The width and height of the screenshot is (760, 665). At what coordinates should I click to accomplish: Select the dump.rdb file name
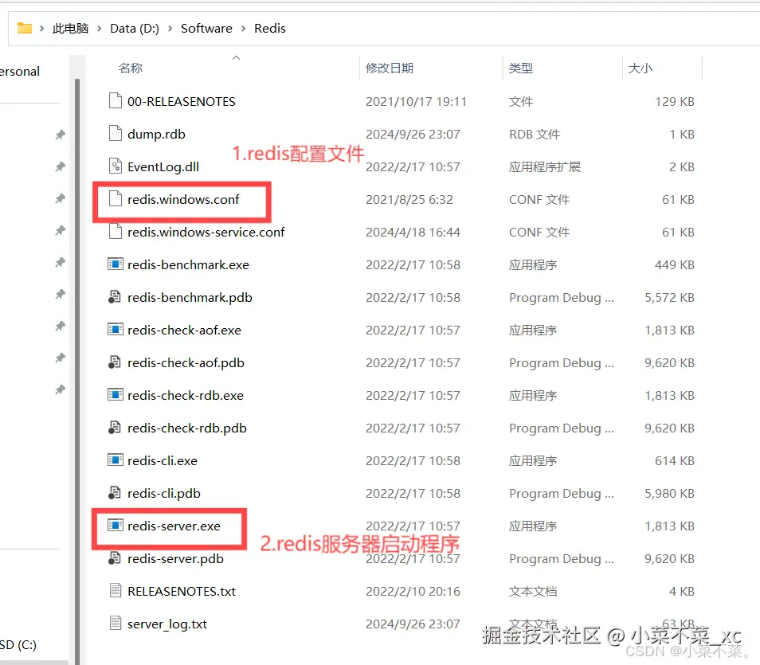[156, 134]
